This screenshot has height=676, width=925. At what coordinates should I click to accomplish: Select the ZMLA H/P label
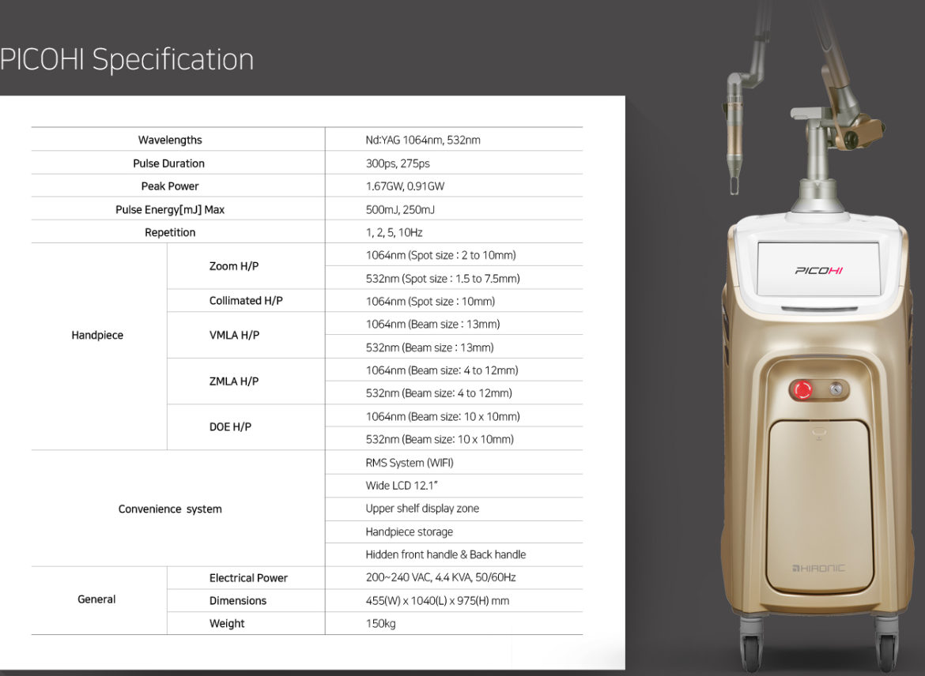coord(234,381)
